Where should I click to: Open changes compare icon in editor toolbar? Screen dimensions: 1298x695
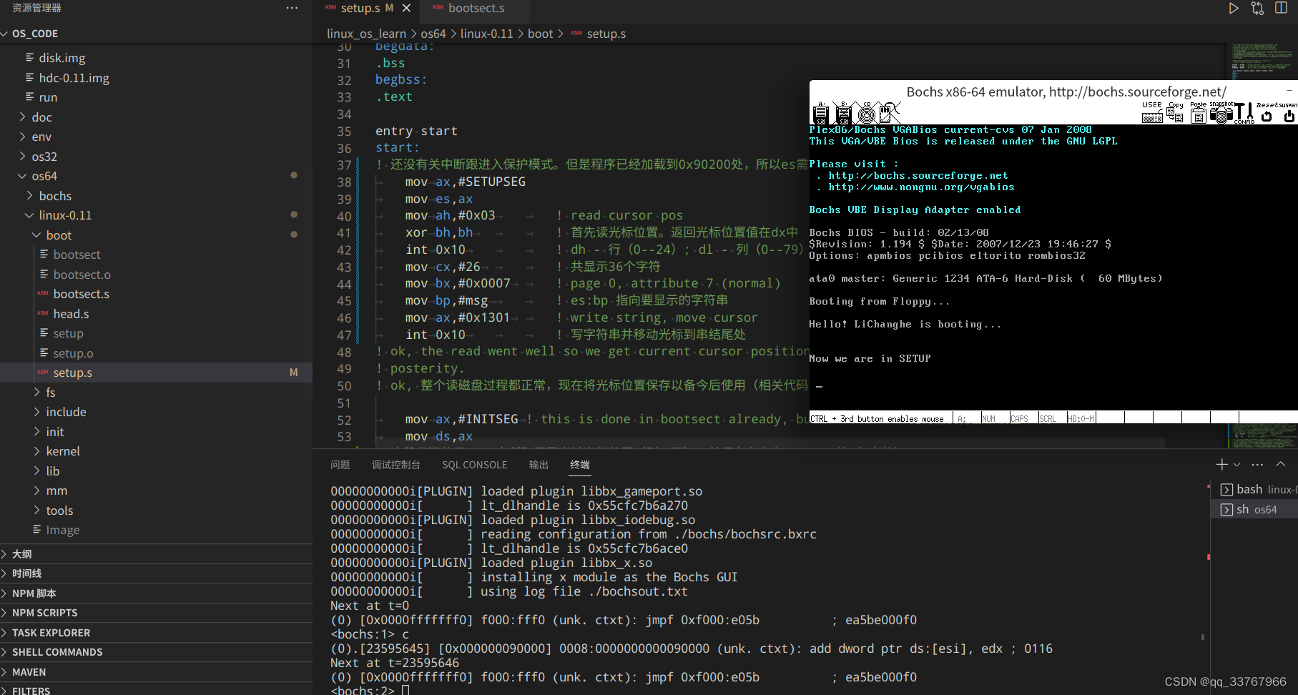click(x=1257, y=9)
